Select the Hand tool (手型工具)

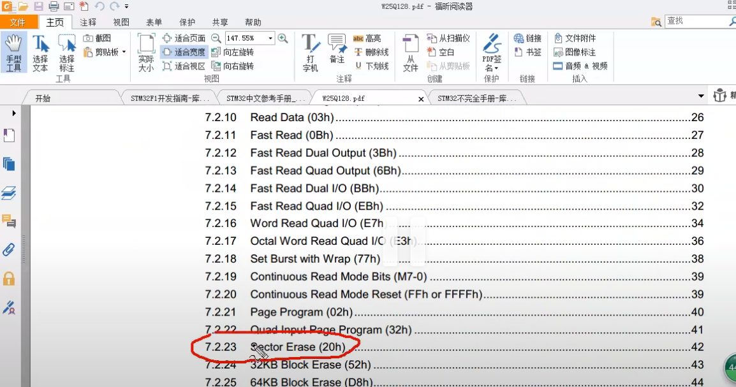click(x=13, y=53)
